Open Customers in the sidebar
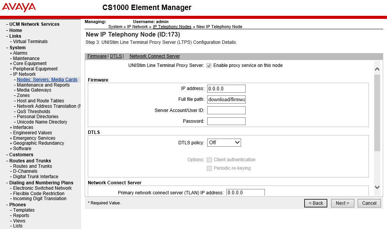The width and height of the screenshot is (387, 229). pyautogui.click(x=21, y=155)
